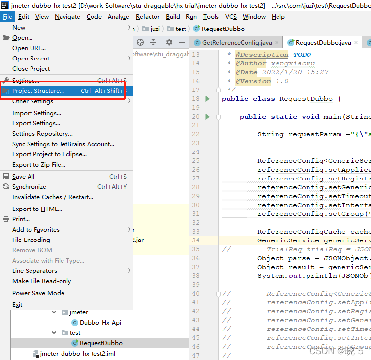Open the File menu
Screen dimensions: 371x360
tap(7, 17)
